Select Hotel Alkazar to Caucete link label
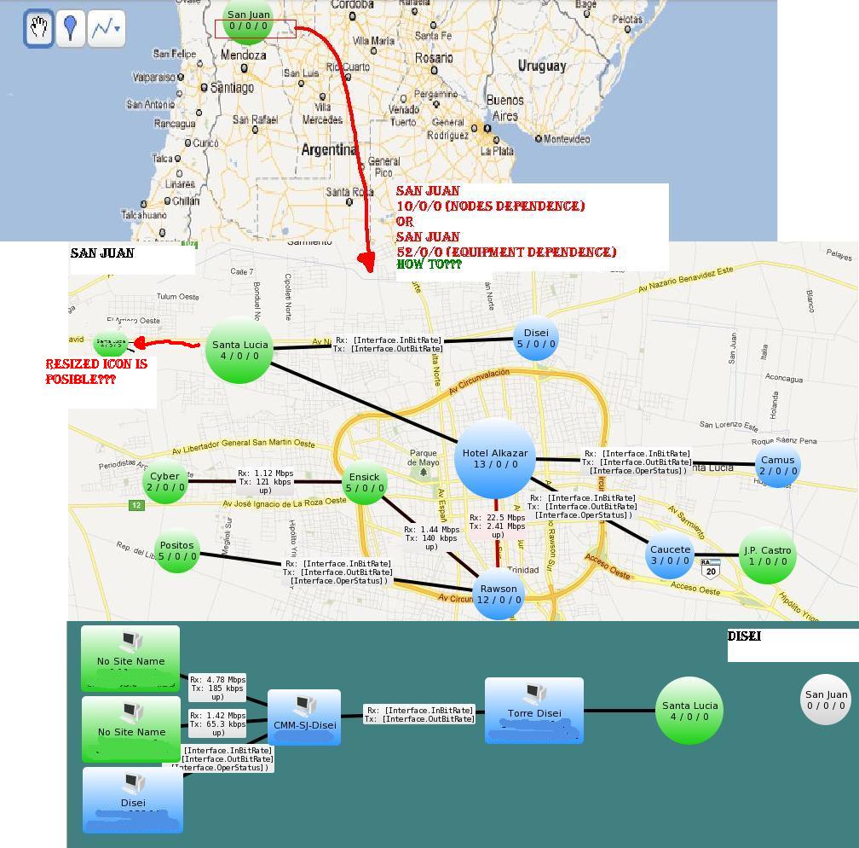 click(584, 506)
